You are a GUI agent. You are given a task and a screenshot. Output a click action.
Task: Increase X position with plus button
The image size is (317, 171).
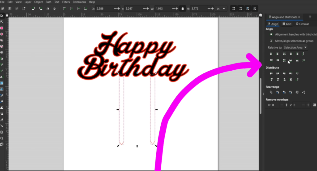pos(119,9)
